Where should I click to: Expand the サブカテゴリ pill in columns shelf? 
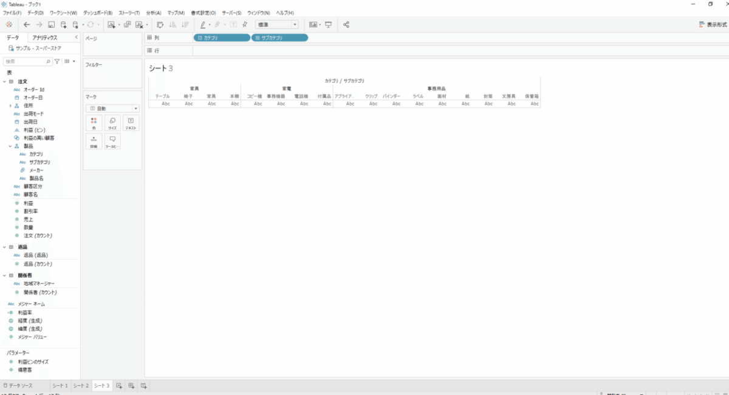click(257, 38)
